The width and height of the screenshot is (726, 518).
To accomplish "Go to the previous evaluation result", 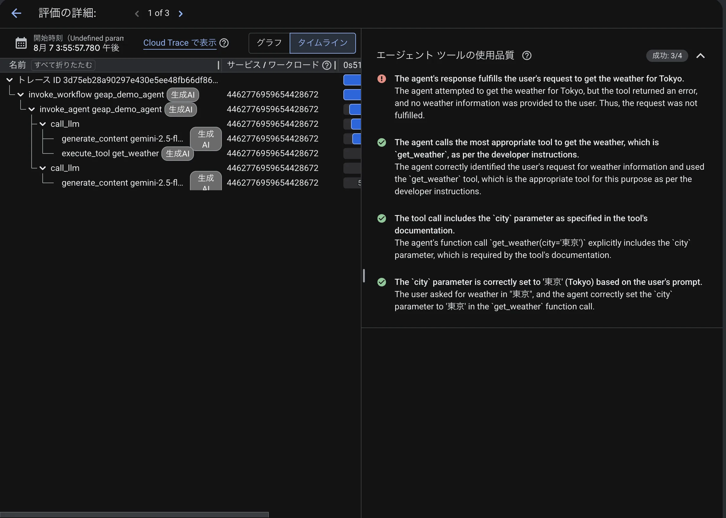I will [137, 13].
